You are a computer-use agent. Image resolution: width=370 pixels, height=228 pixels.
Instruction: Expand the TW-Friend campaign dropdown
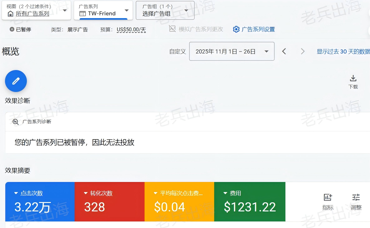[103, 10]
